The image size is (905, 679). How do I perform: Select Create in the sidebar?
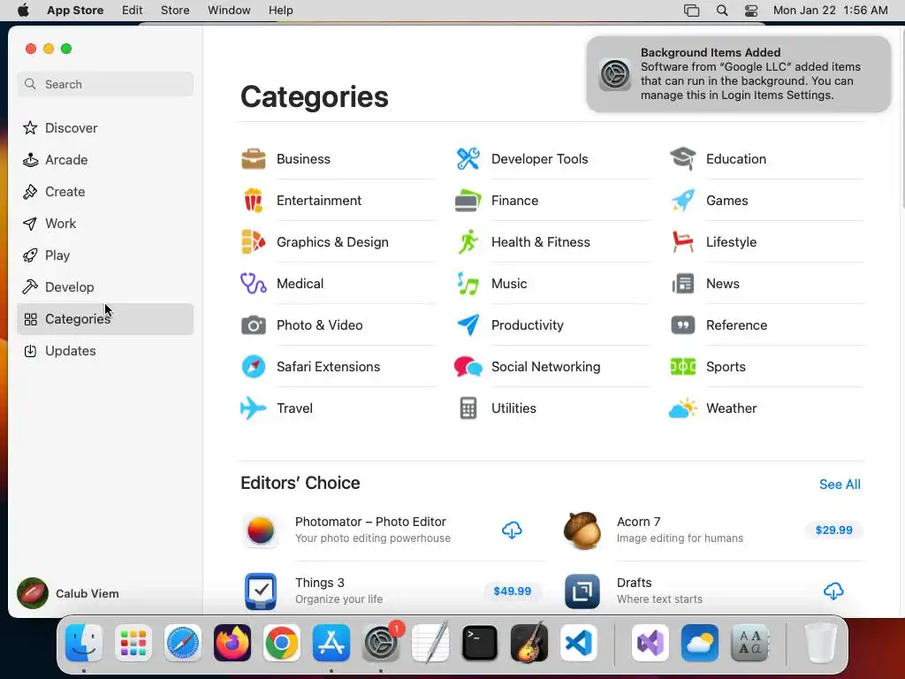coord(105,192)
